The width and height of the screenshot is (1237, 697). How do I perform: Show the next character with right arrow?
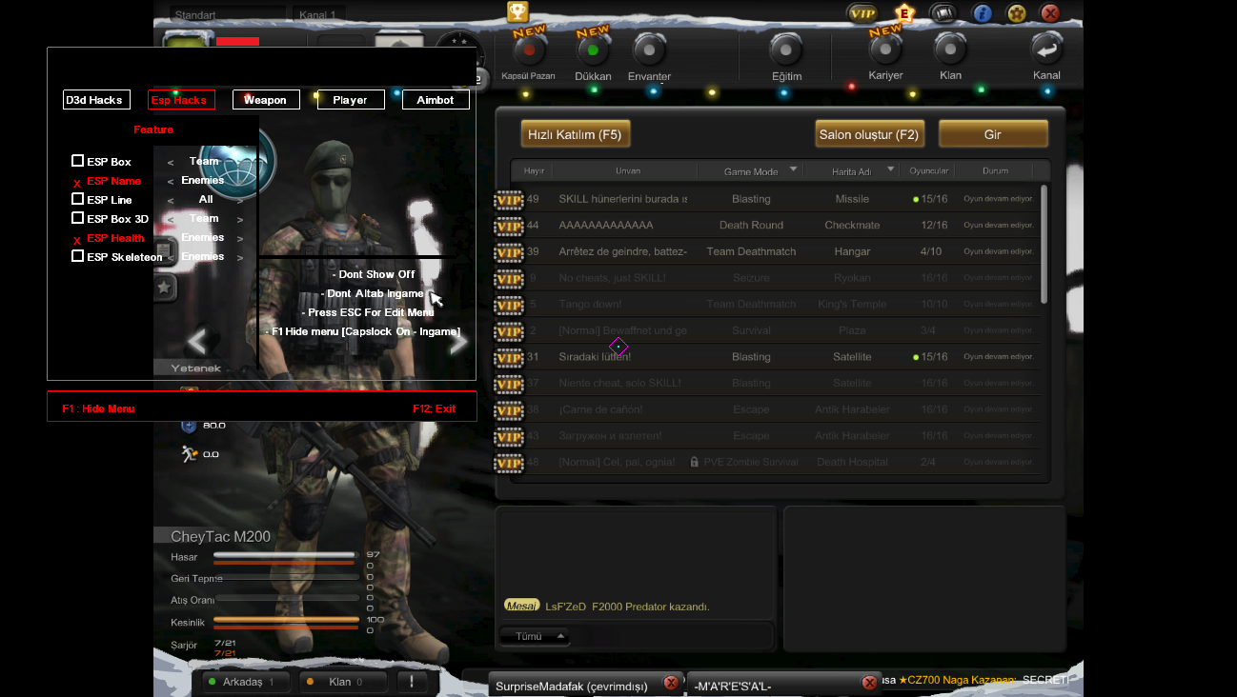[x=458, y=343]
